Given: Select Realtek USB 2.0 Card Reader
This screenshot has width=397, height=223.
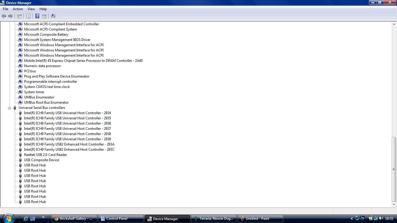Looking at the screenshot, I should 45,155.
